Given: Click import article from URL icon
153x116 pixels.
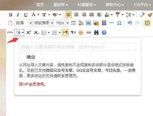Looking at the screenshot, I should [x=18, y=33].
